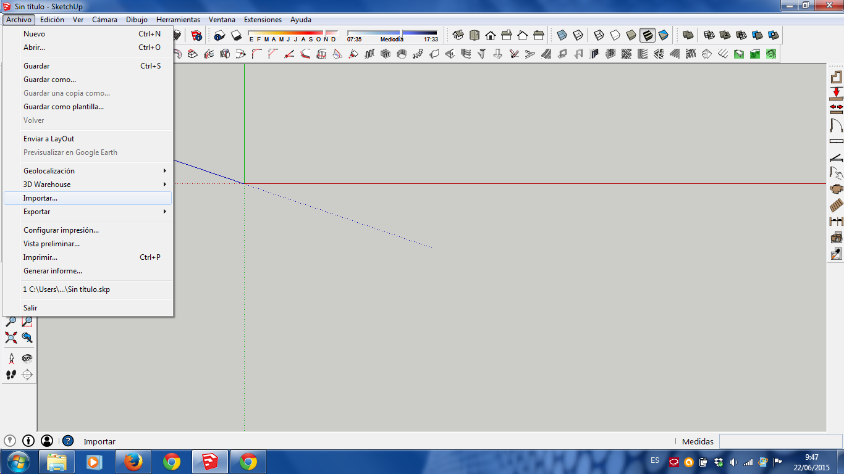This screenshot has height=474, width=844.
Task: Open the Extensiones menu
Action: coord(263,20)
